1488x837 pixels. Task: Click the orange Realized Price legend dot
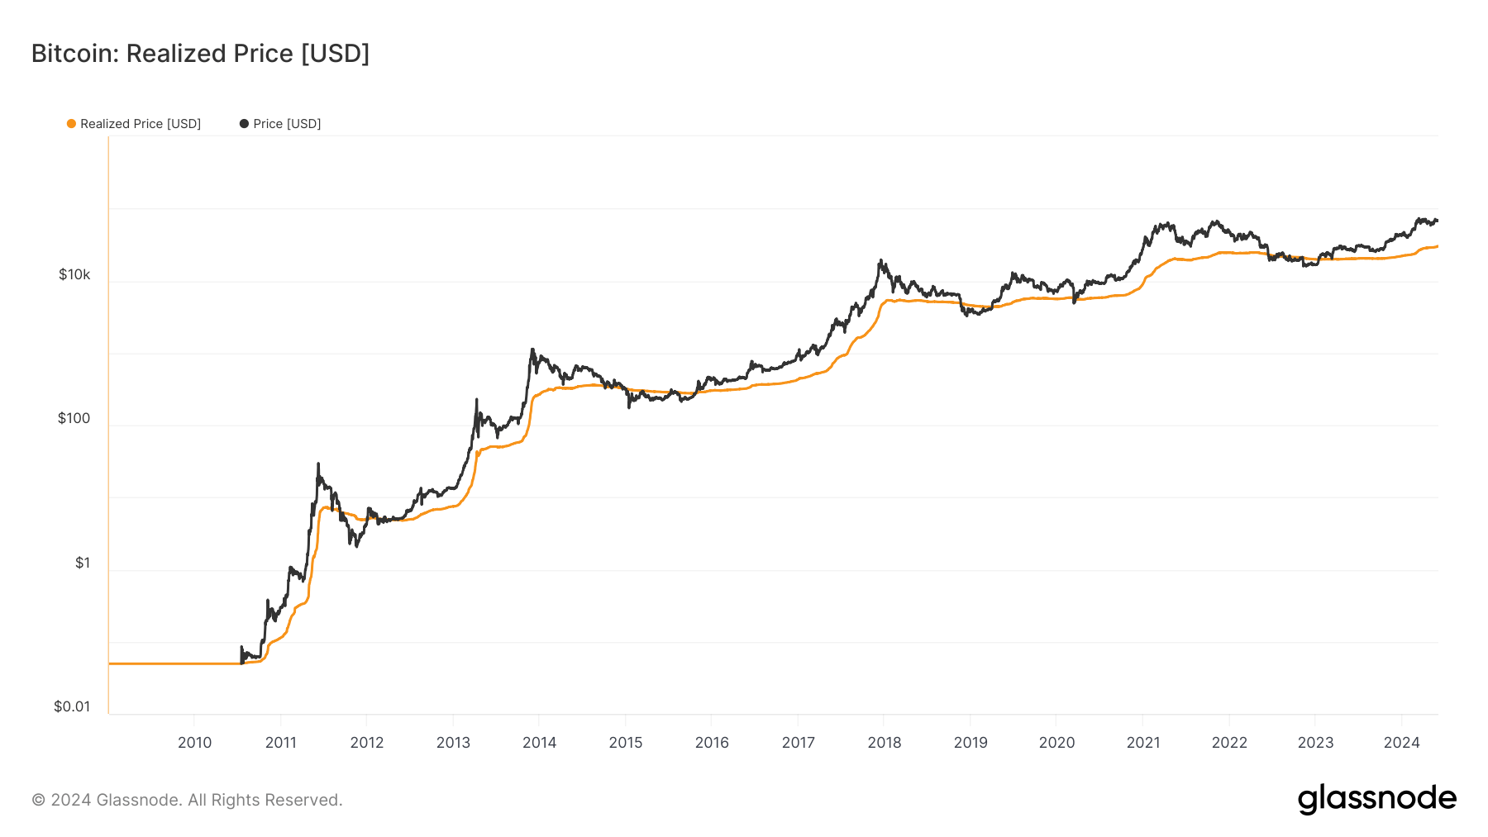[x=71, y=124]
